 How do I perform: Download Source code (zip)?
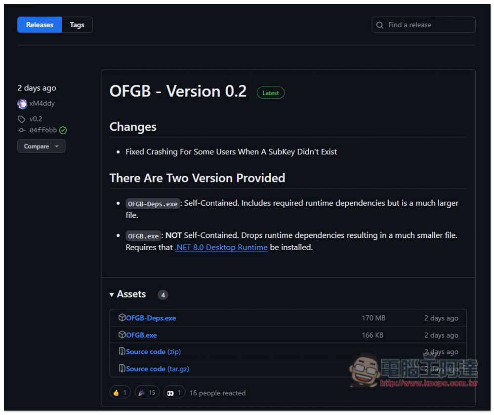click(154, 352)
